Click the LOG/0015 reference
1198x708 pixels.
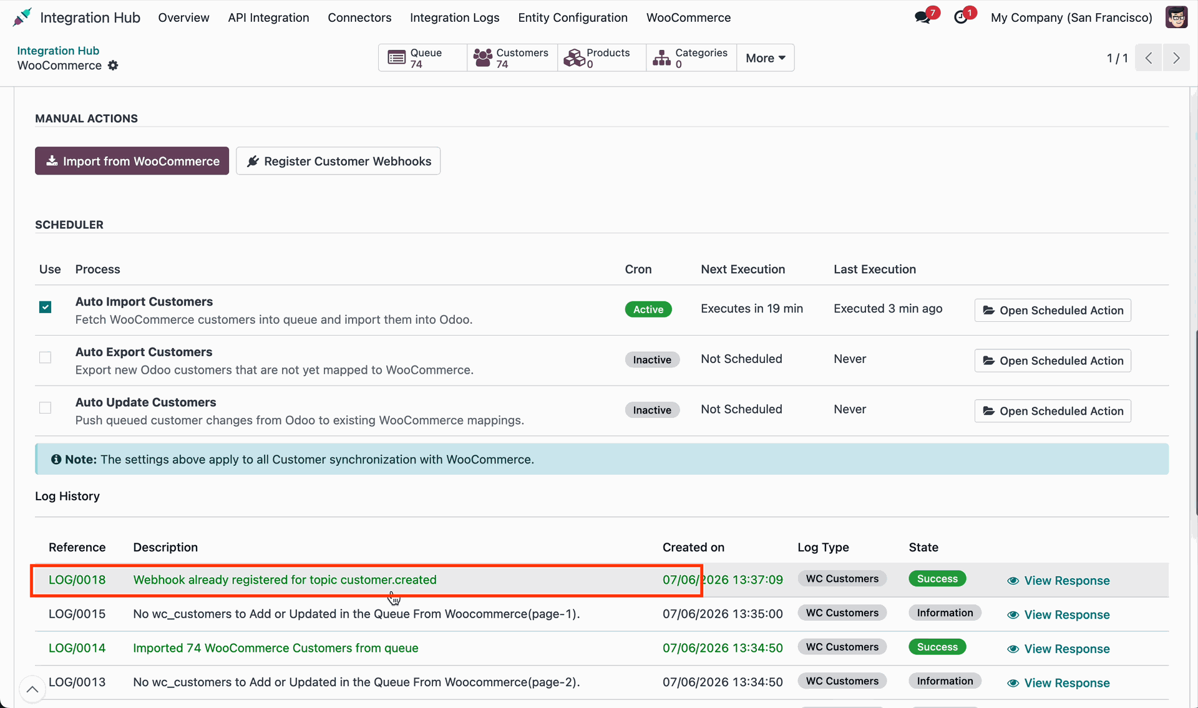pos(77,614)
